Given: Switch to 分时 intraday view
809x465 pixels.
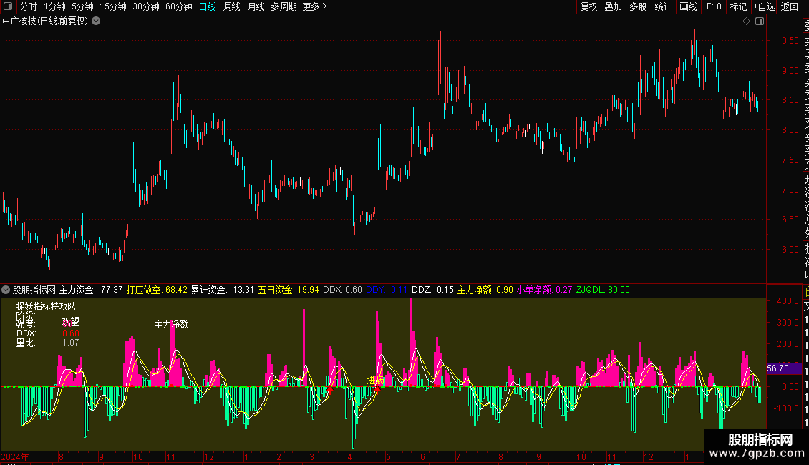Looking at the screenshot, I should [28, 7].
